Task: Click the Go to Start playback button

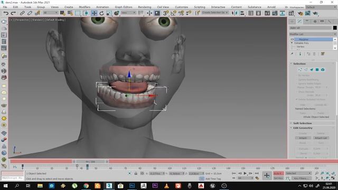Action: [234, 173]
